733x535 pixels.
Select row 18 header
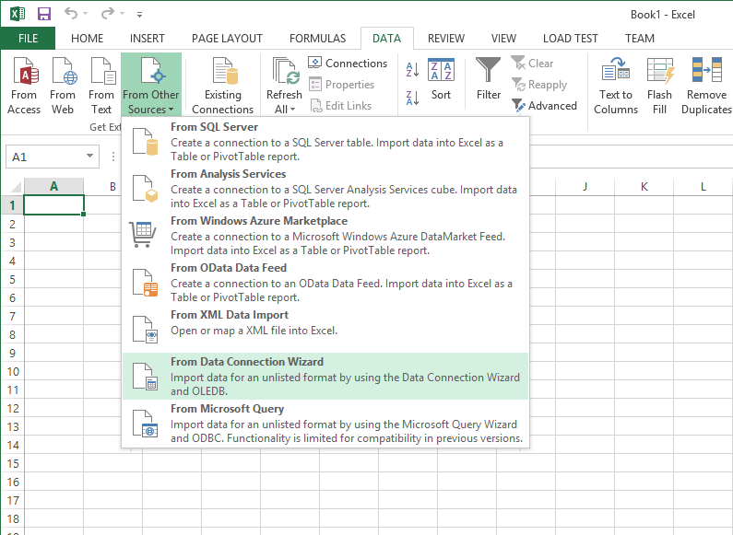[12, 518]
